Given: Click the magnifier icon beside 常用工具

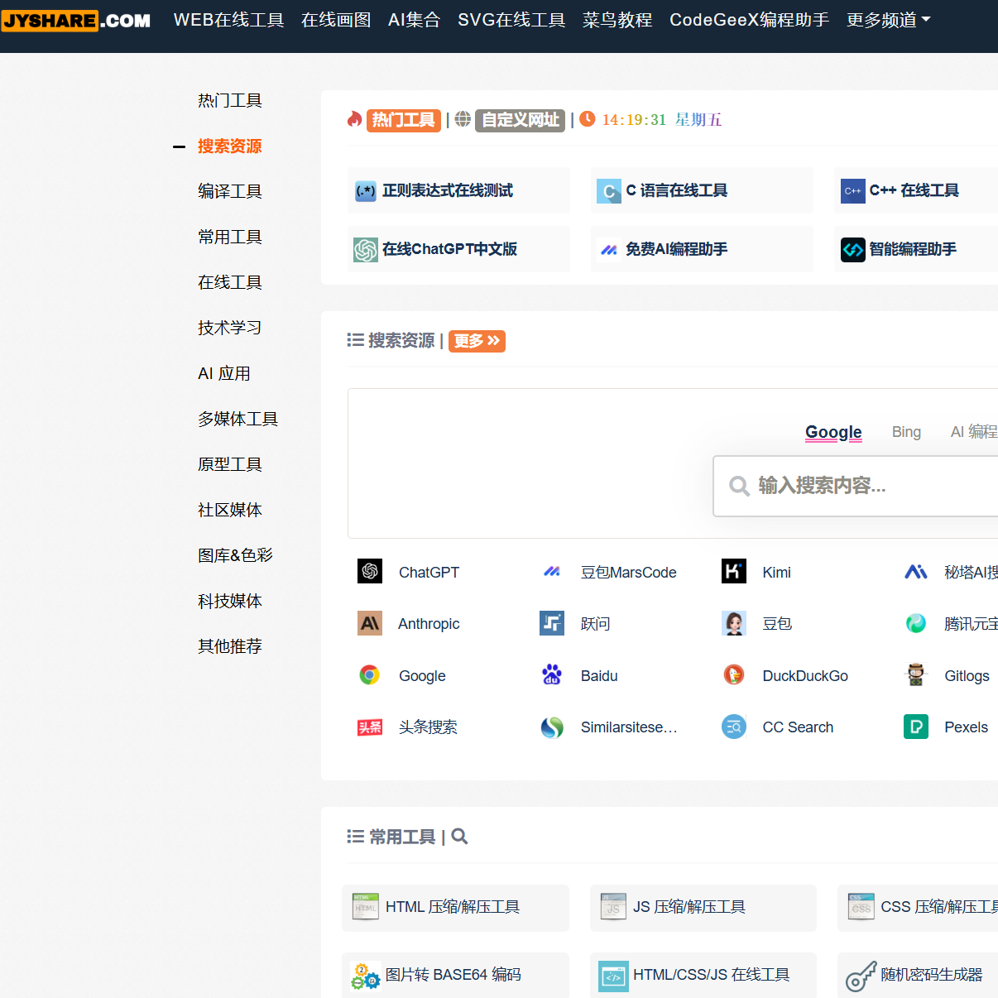Looking at the screenshot, I should click(460, 837).
